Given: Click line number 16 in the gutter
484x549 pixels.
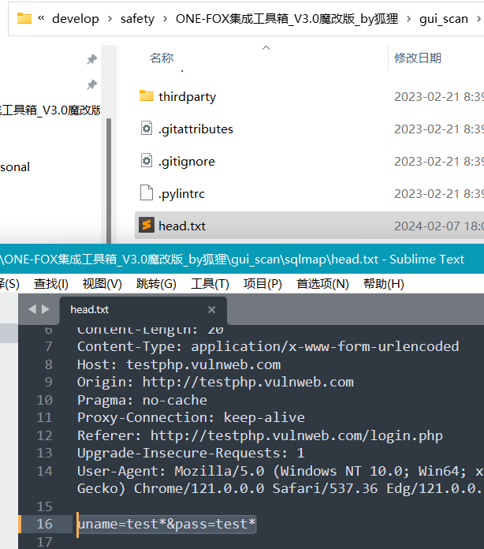Looking at the screenshot, I should [x=44, y=524].
